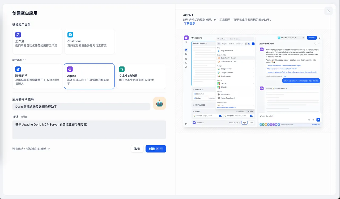The height and width of the screenshot is (199, 340).
Task: Click the 选择应用类型 label
Action: click(21, 25)
